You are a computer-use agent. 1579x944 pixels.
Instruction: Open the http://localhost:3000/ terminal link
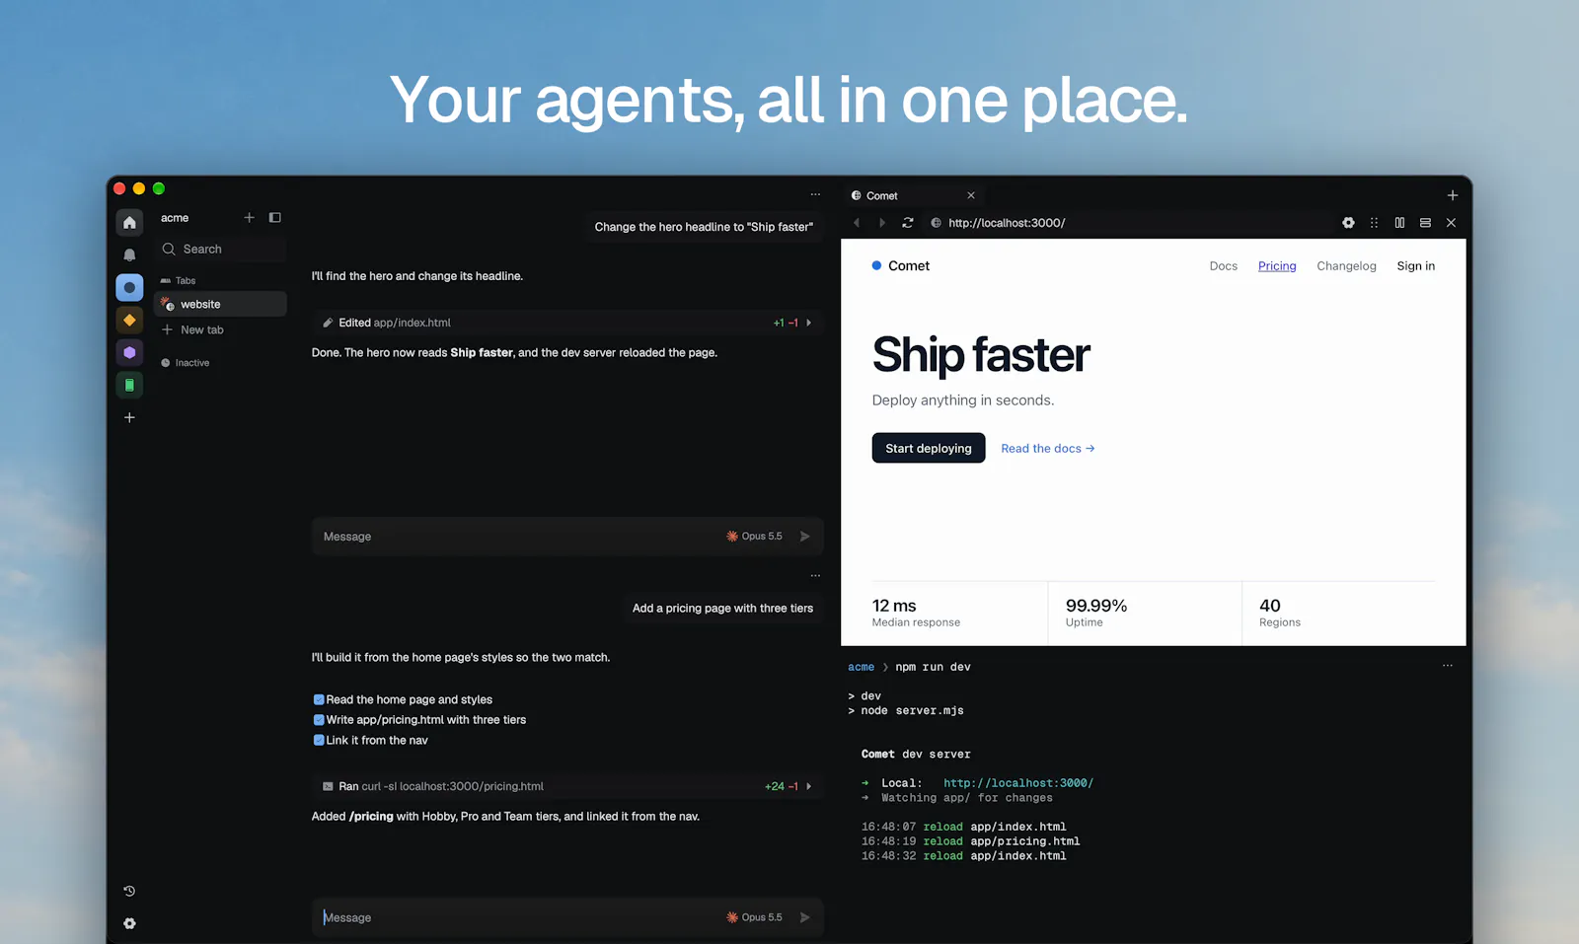1018,783
